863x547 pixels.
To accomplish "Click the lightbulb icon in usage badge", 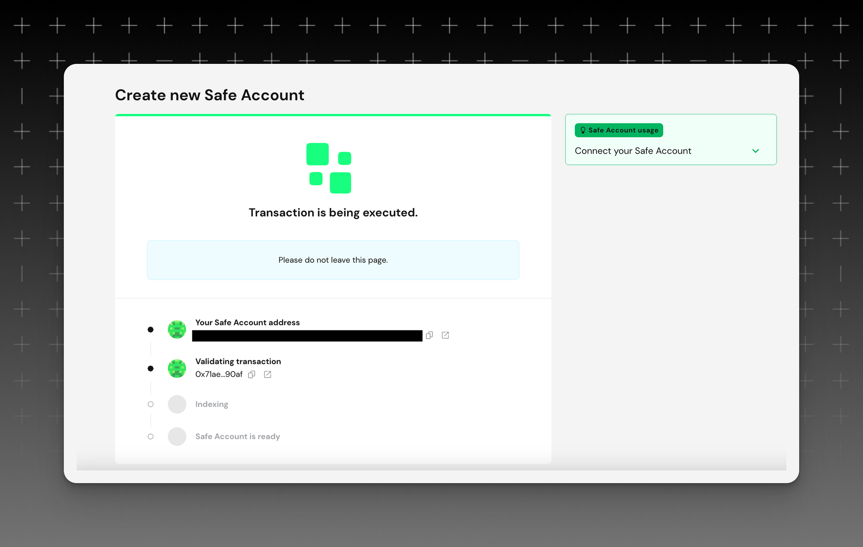I will 583,130.
